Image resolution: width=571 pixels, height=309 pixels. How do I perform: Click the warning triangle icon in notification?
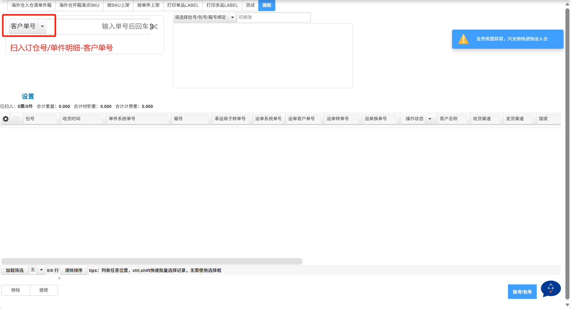point(463,39)
